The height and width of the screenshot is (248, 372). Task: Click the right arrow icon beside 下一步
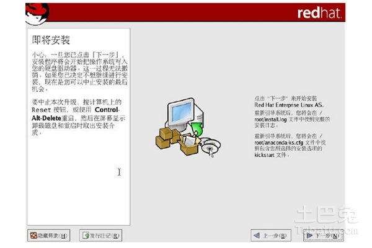pyautogui.click(x=309, y=236)
